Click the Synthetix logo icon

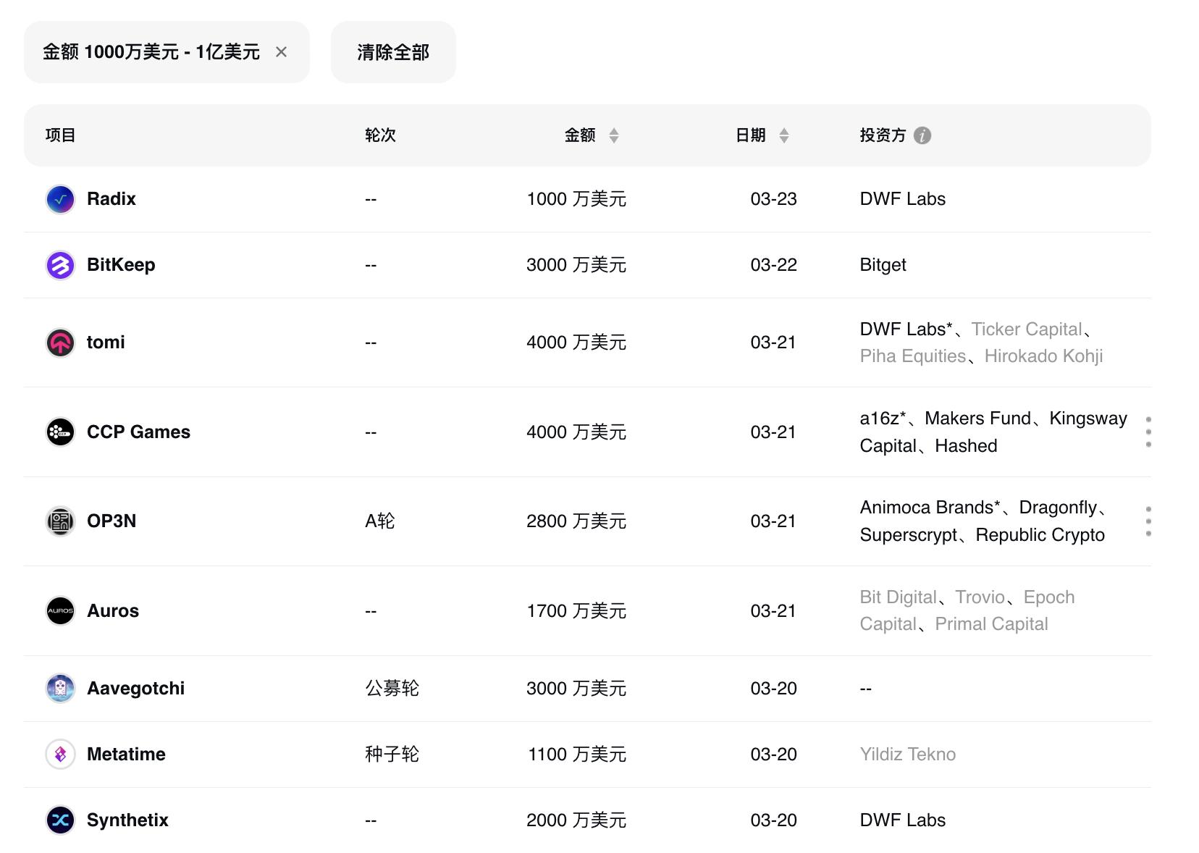click(x=60, y=820)
